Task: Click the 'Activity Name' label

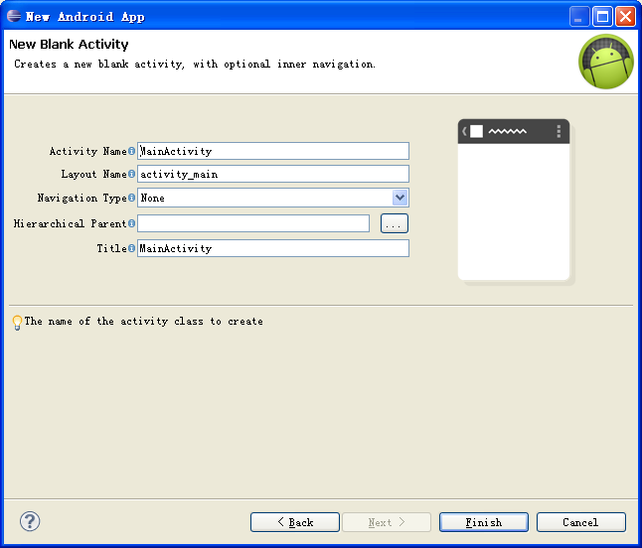Action: (x=88, y=151)
